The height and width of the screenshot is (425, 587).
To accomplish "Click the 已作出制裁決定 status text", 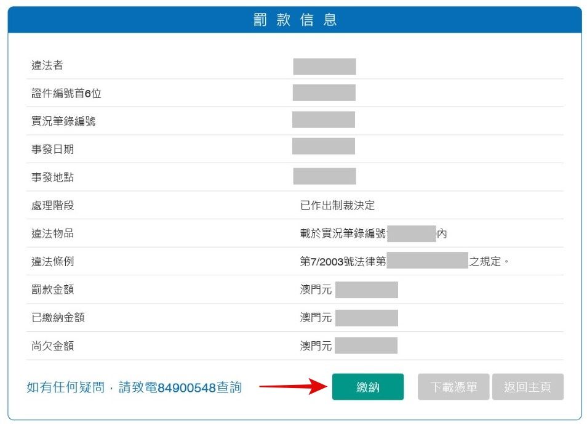I will tap(337, 205).
